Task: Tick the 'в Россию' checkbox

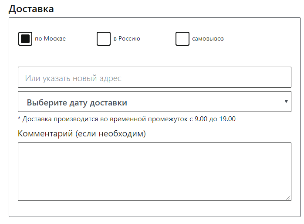Action: (x=104, y=39)
